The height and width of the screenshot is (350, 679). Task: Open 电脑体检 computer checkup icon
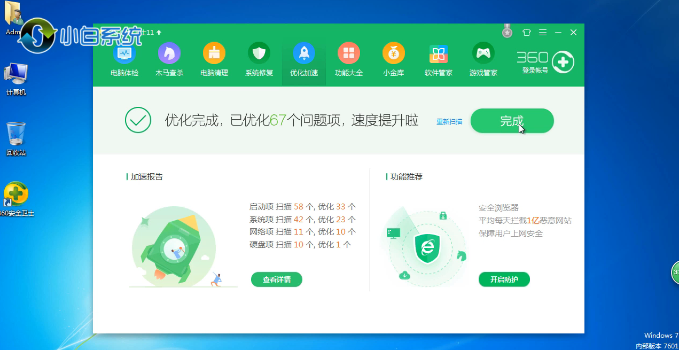124,53
